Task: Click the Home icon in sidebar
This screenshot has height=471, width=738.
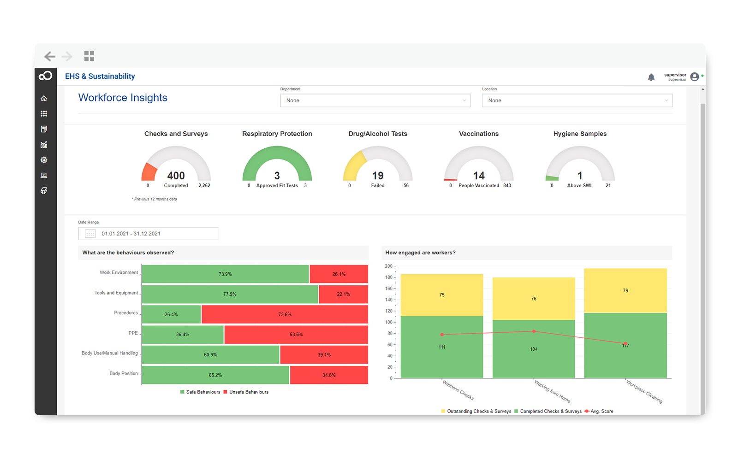Action: [x=44, y=98]
